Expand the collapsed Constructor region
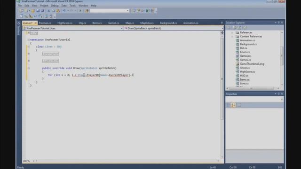Screen dimensions: 301x169 29,54
